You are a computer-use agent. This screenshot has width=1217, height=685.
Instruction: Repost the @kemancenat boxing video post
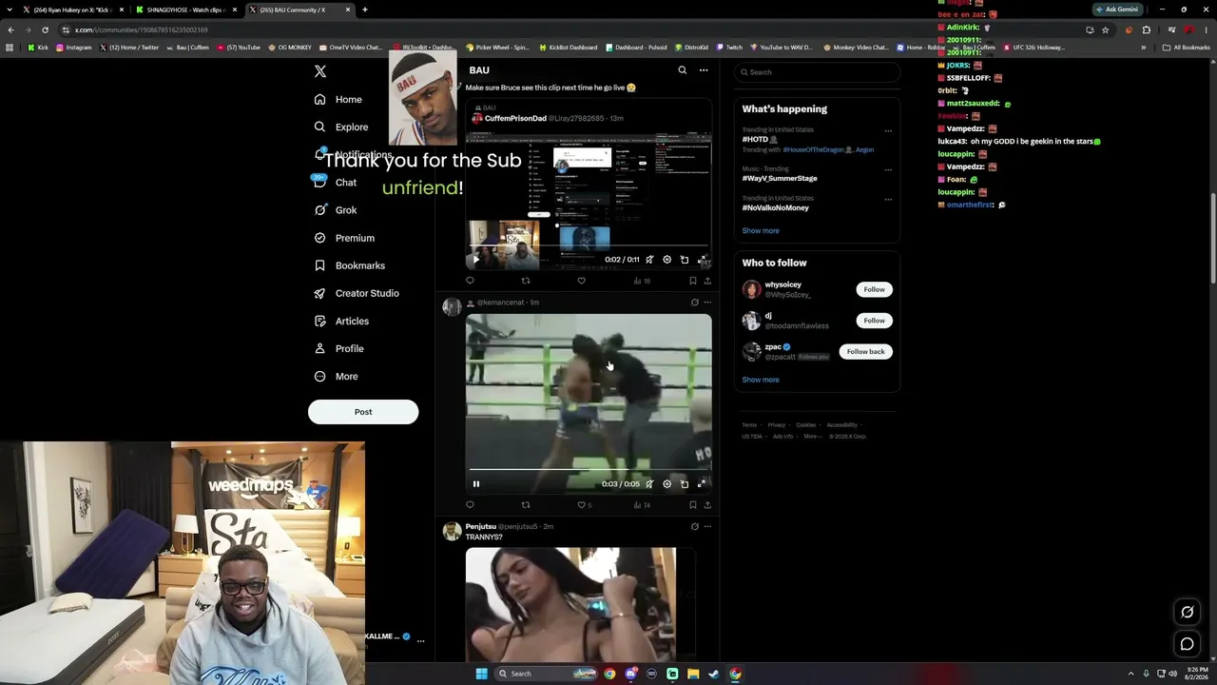(526, 505)
